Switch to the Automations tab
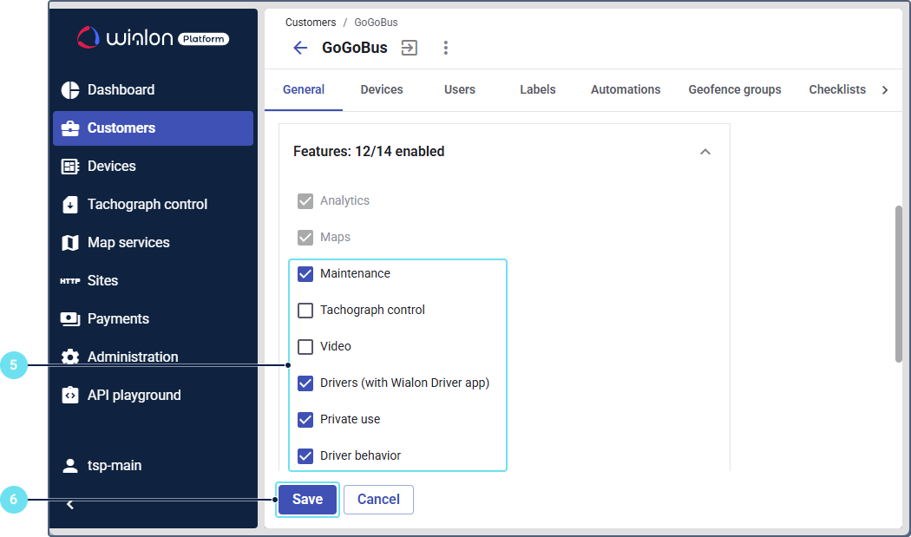911x537 pixels. pos(626,90)
